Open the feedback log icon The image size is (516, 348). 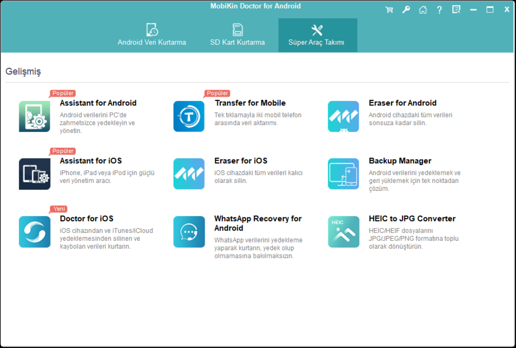click(456, 9)
